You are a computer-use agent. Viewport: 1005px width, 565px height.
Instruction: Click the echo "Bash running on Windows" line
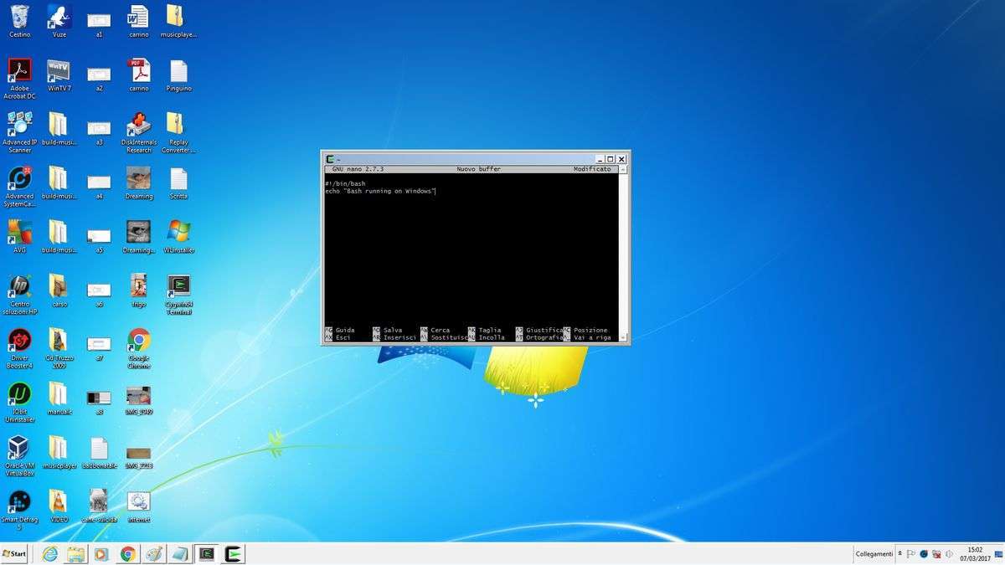380,191
